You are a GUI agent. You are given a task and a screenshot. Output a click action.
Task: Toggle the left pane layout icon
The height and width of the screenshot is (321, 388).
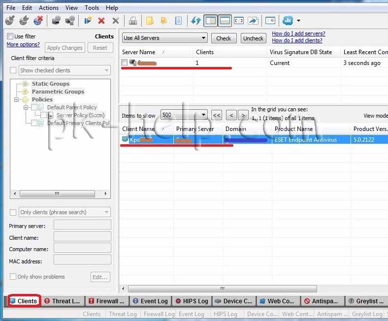point(211,21)
